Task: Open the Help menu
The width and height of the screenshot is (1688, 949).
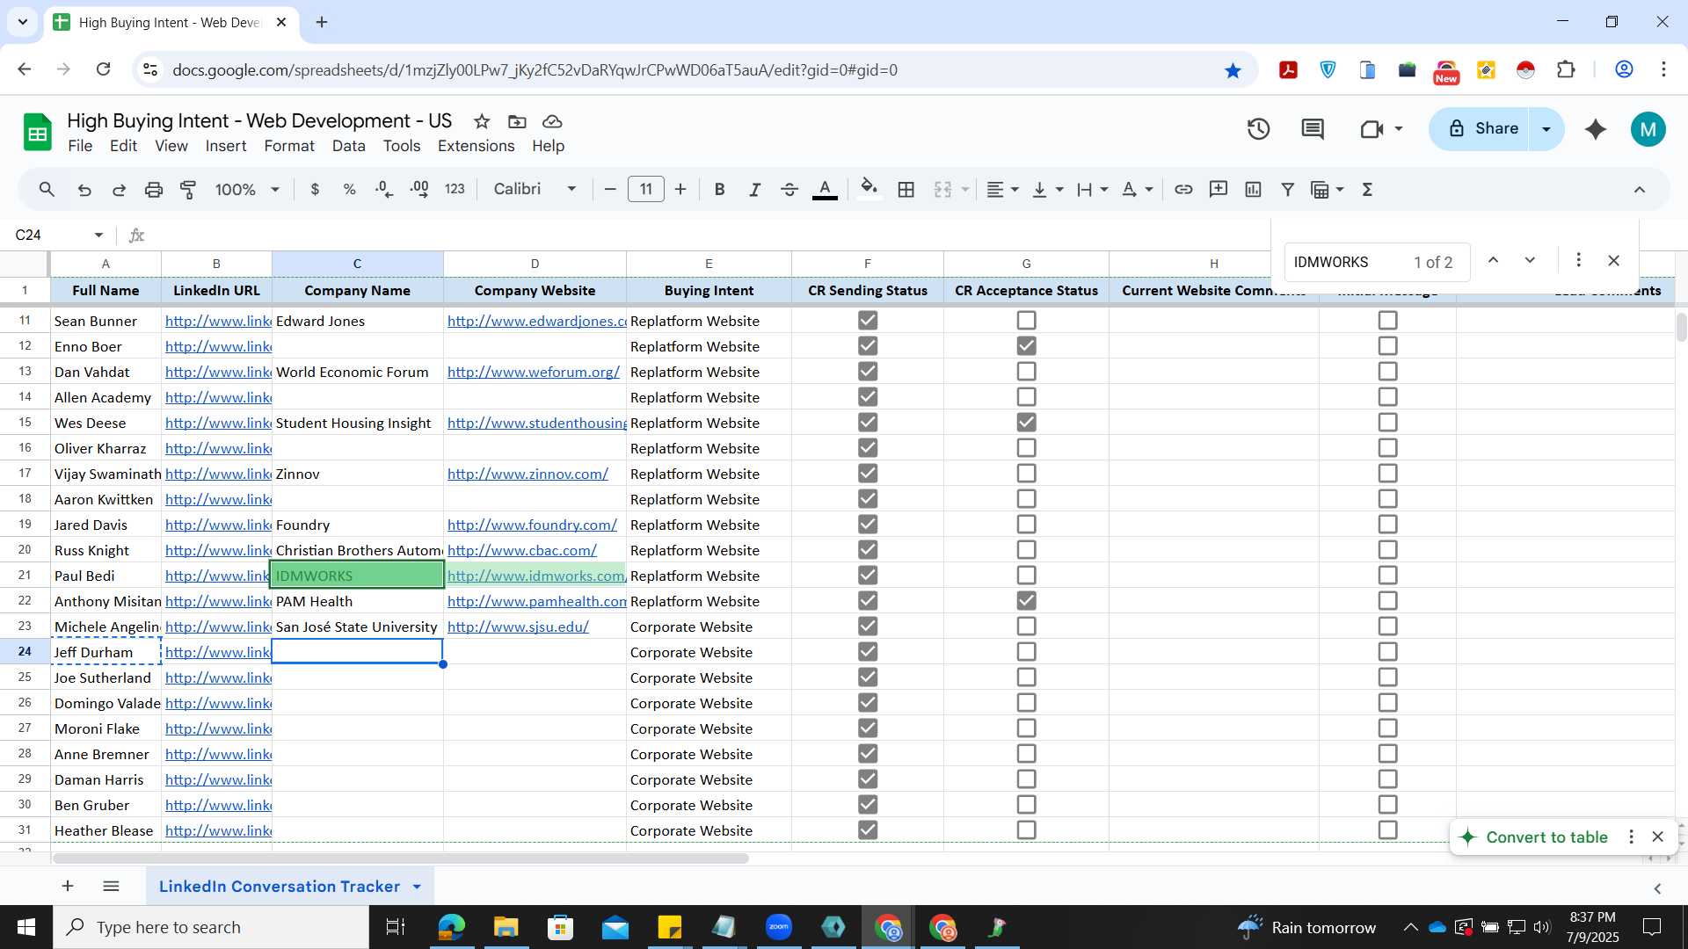Action: [x=548, y=146]
